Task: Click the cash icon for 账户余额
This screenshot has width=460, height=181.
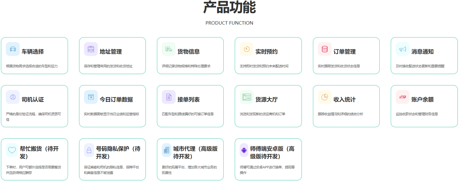Action: point(402,97)
